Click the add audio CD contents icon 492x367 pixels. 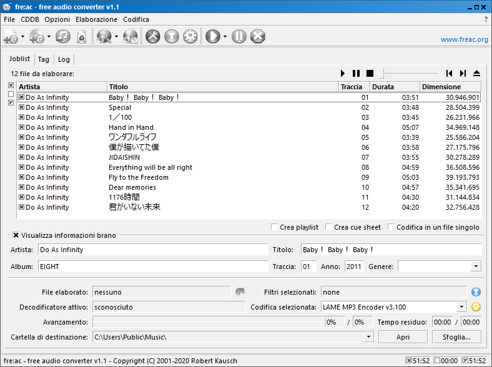37,37
